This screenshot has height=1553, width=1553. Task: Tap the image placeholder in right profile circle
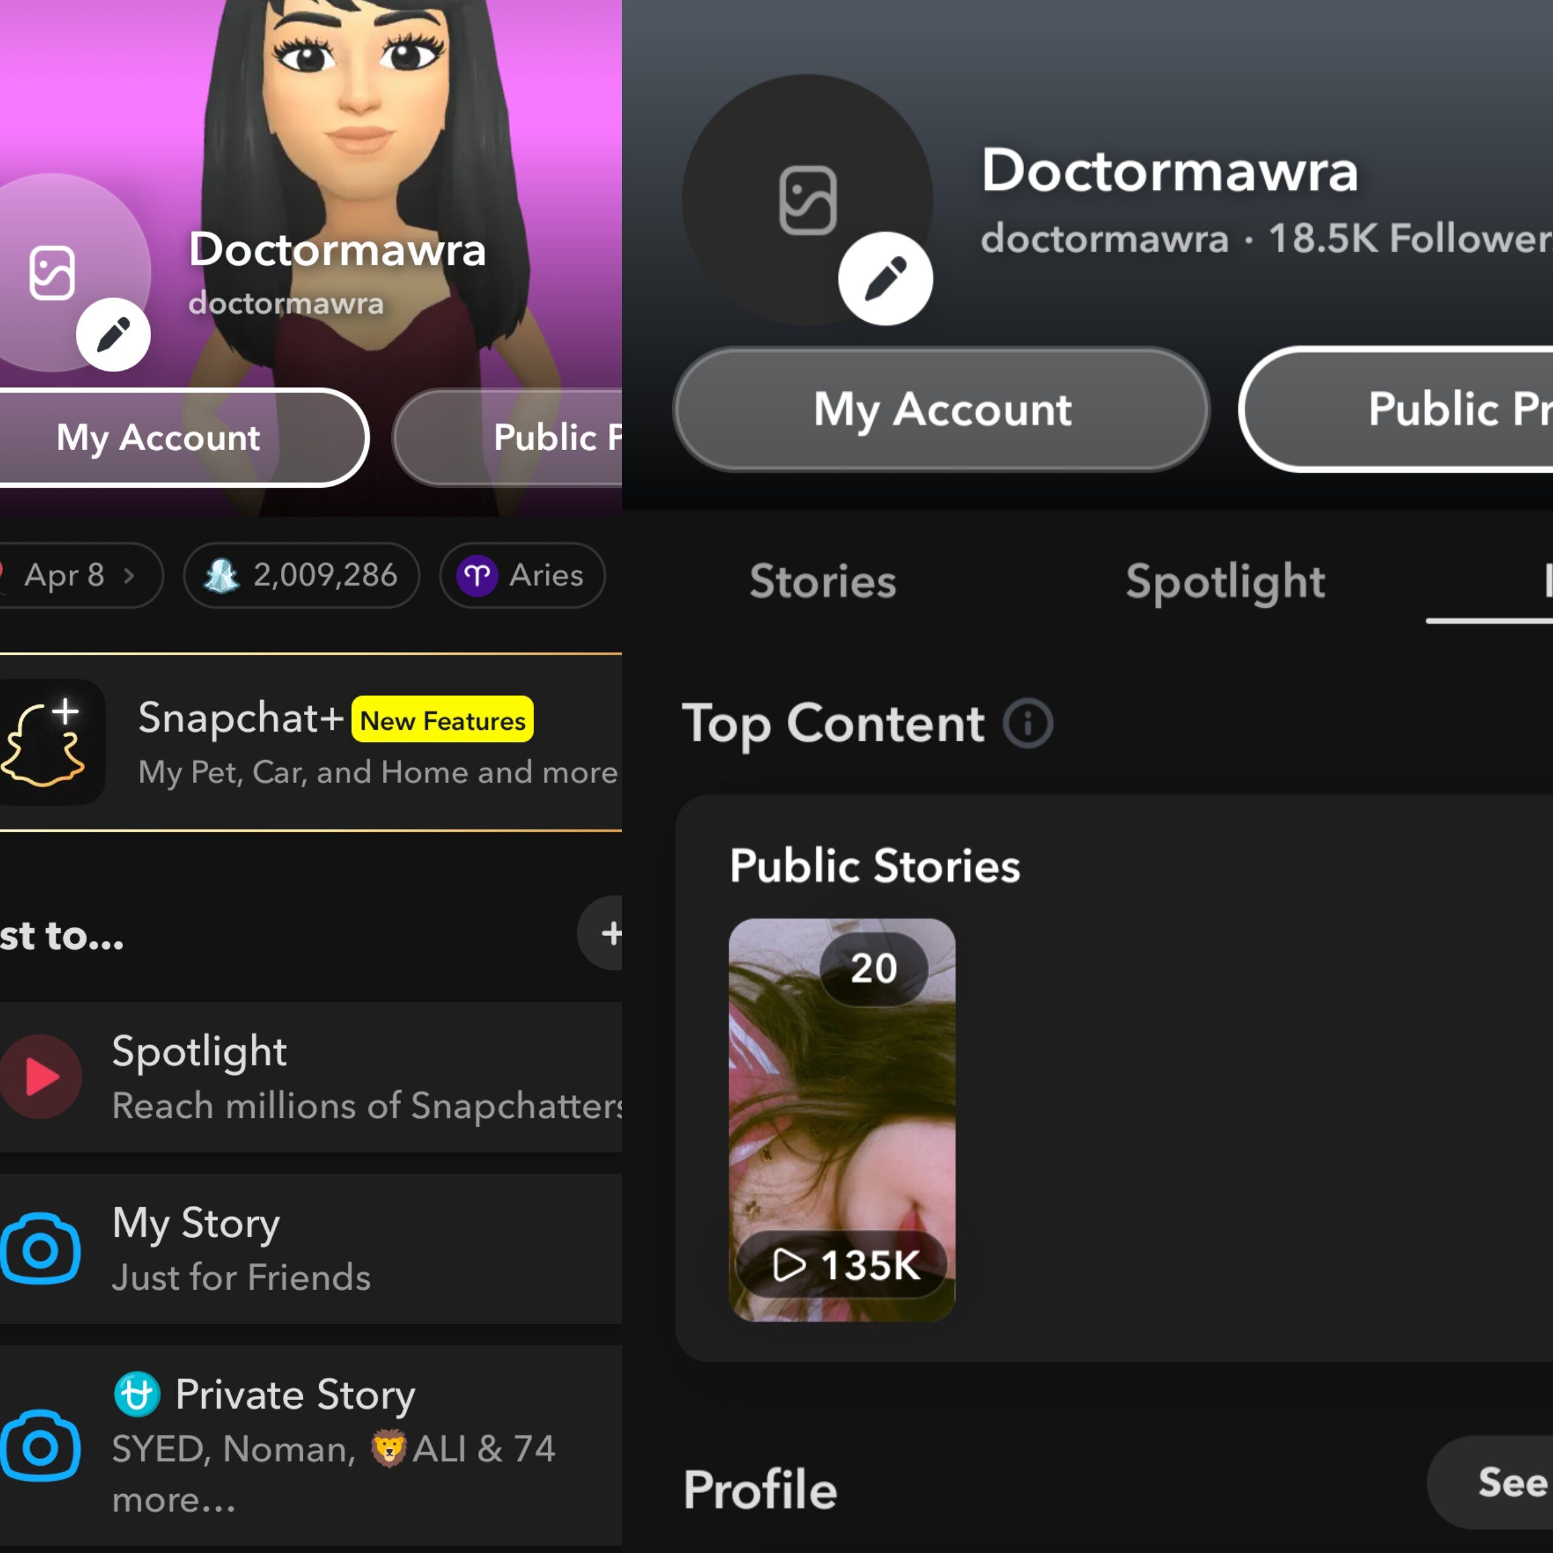click(808, 201)
